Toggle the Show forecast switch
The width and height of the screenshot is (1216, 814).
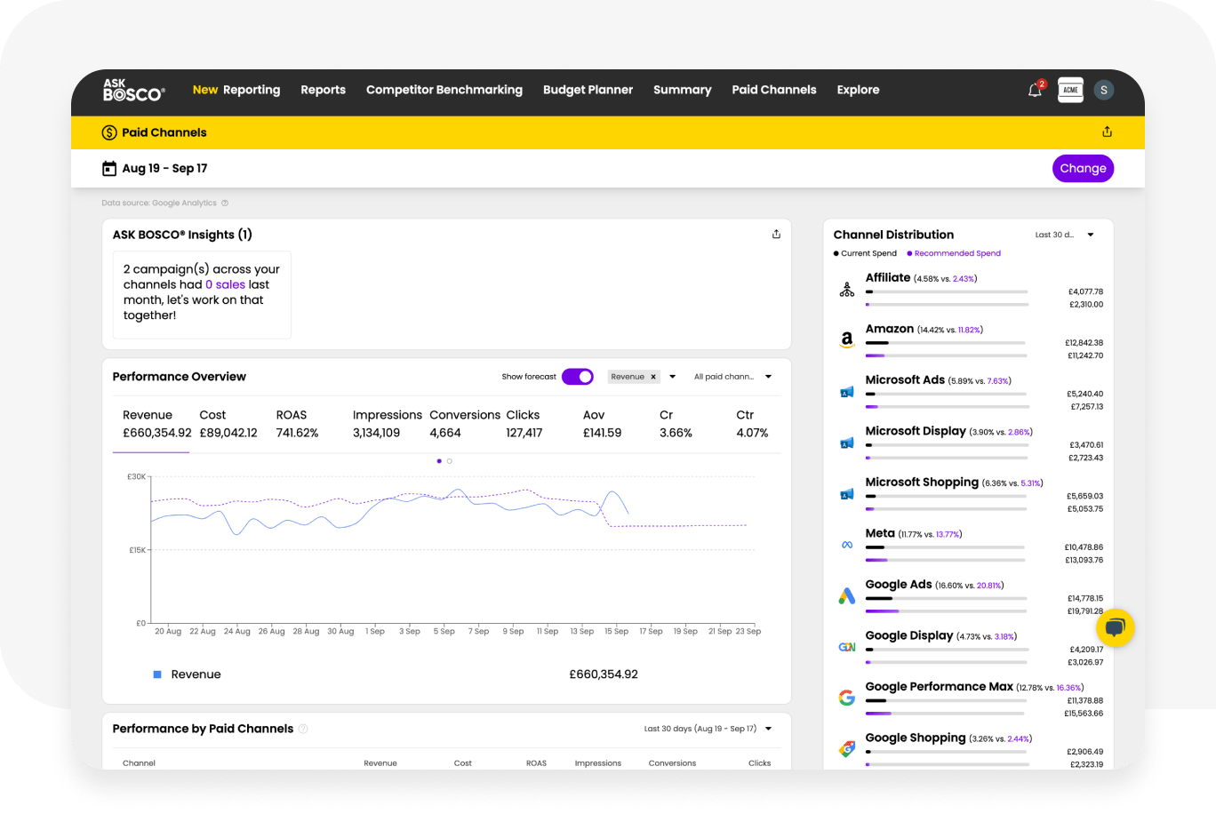(x=578, y=377)
